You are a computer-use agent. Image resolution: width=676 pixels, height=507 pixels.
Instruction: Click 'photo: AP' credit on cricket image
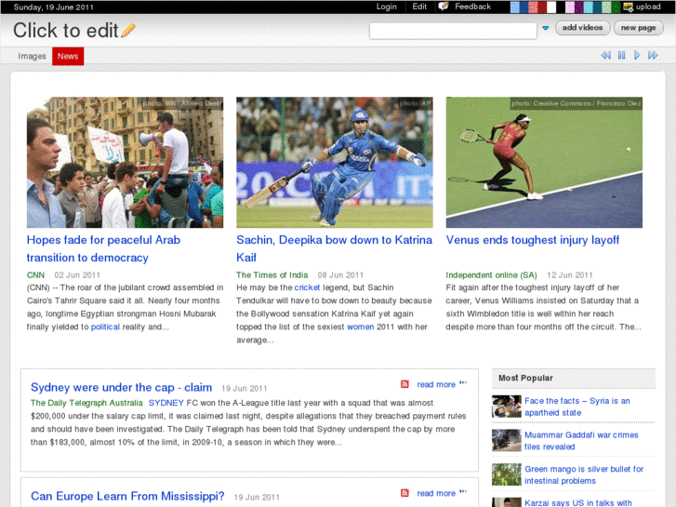click(415, 103)
